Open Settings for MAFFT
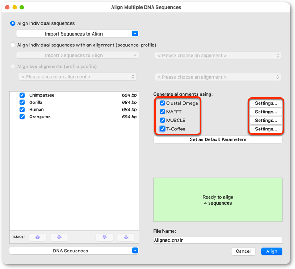The height and width of the screenshot is (269, 295). tap(266, 112)
